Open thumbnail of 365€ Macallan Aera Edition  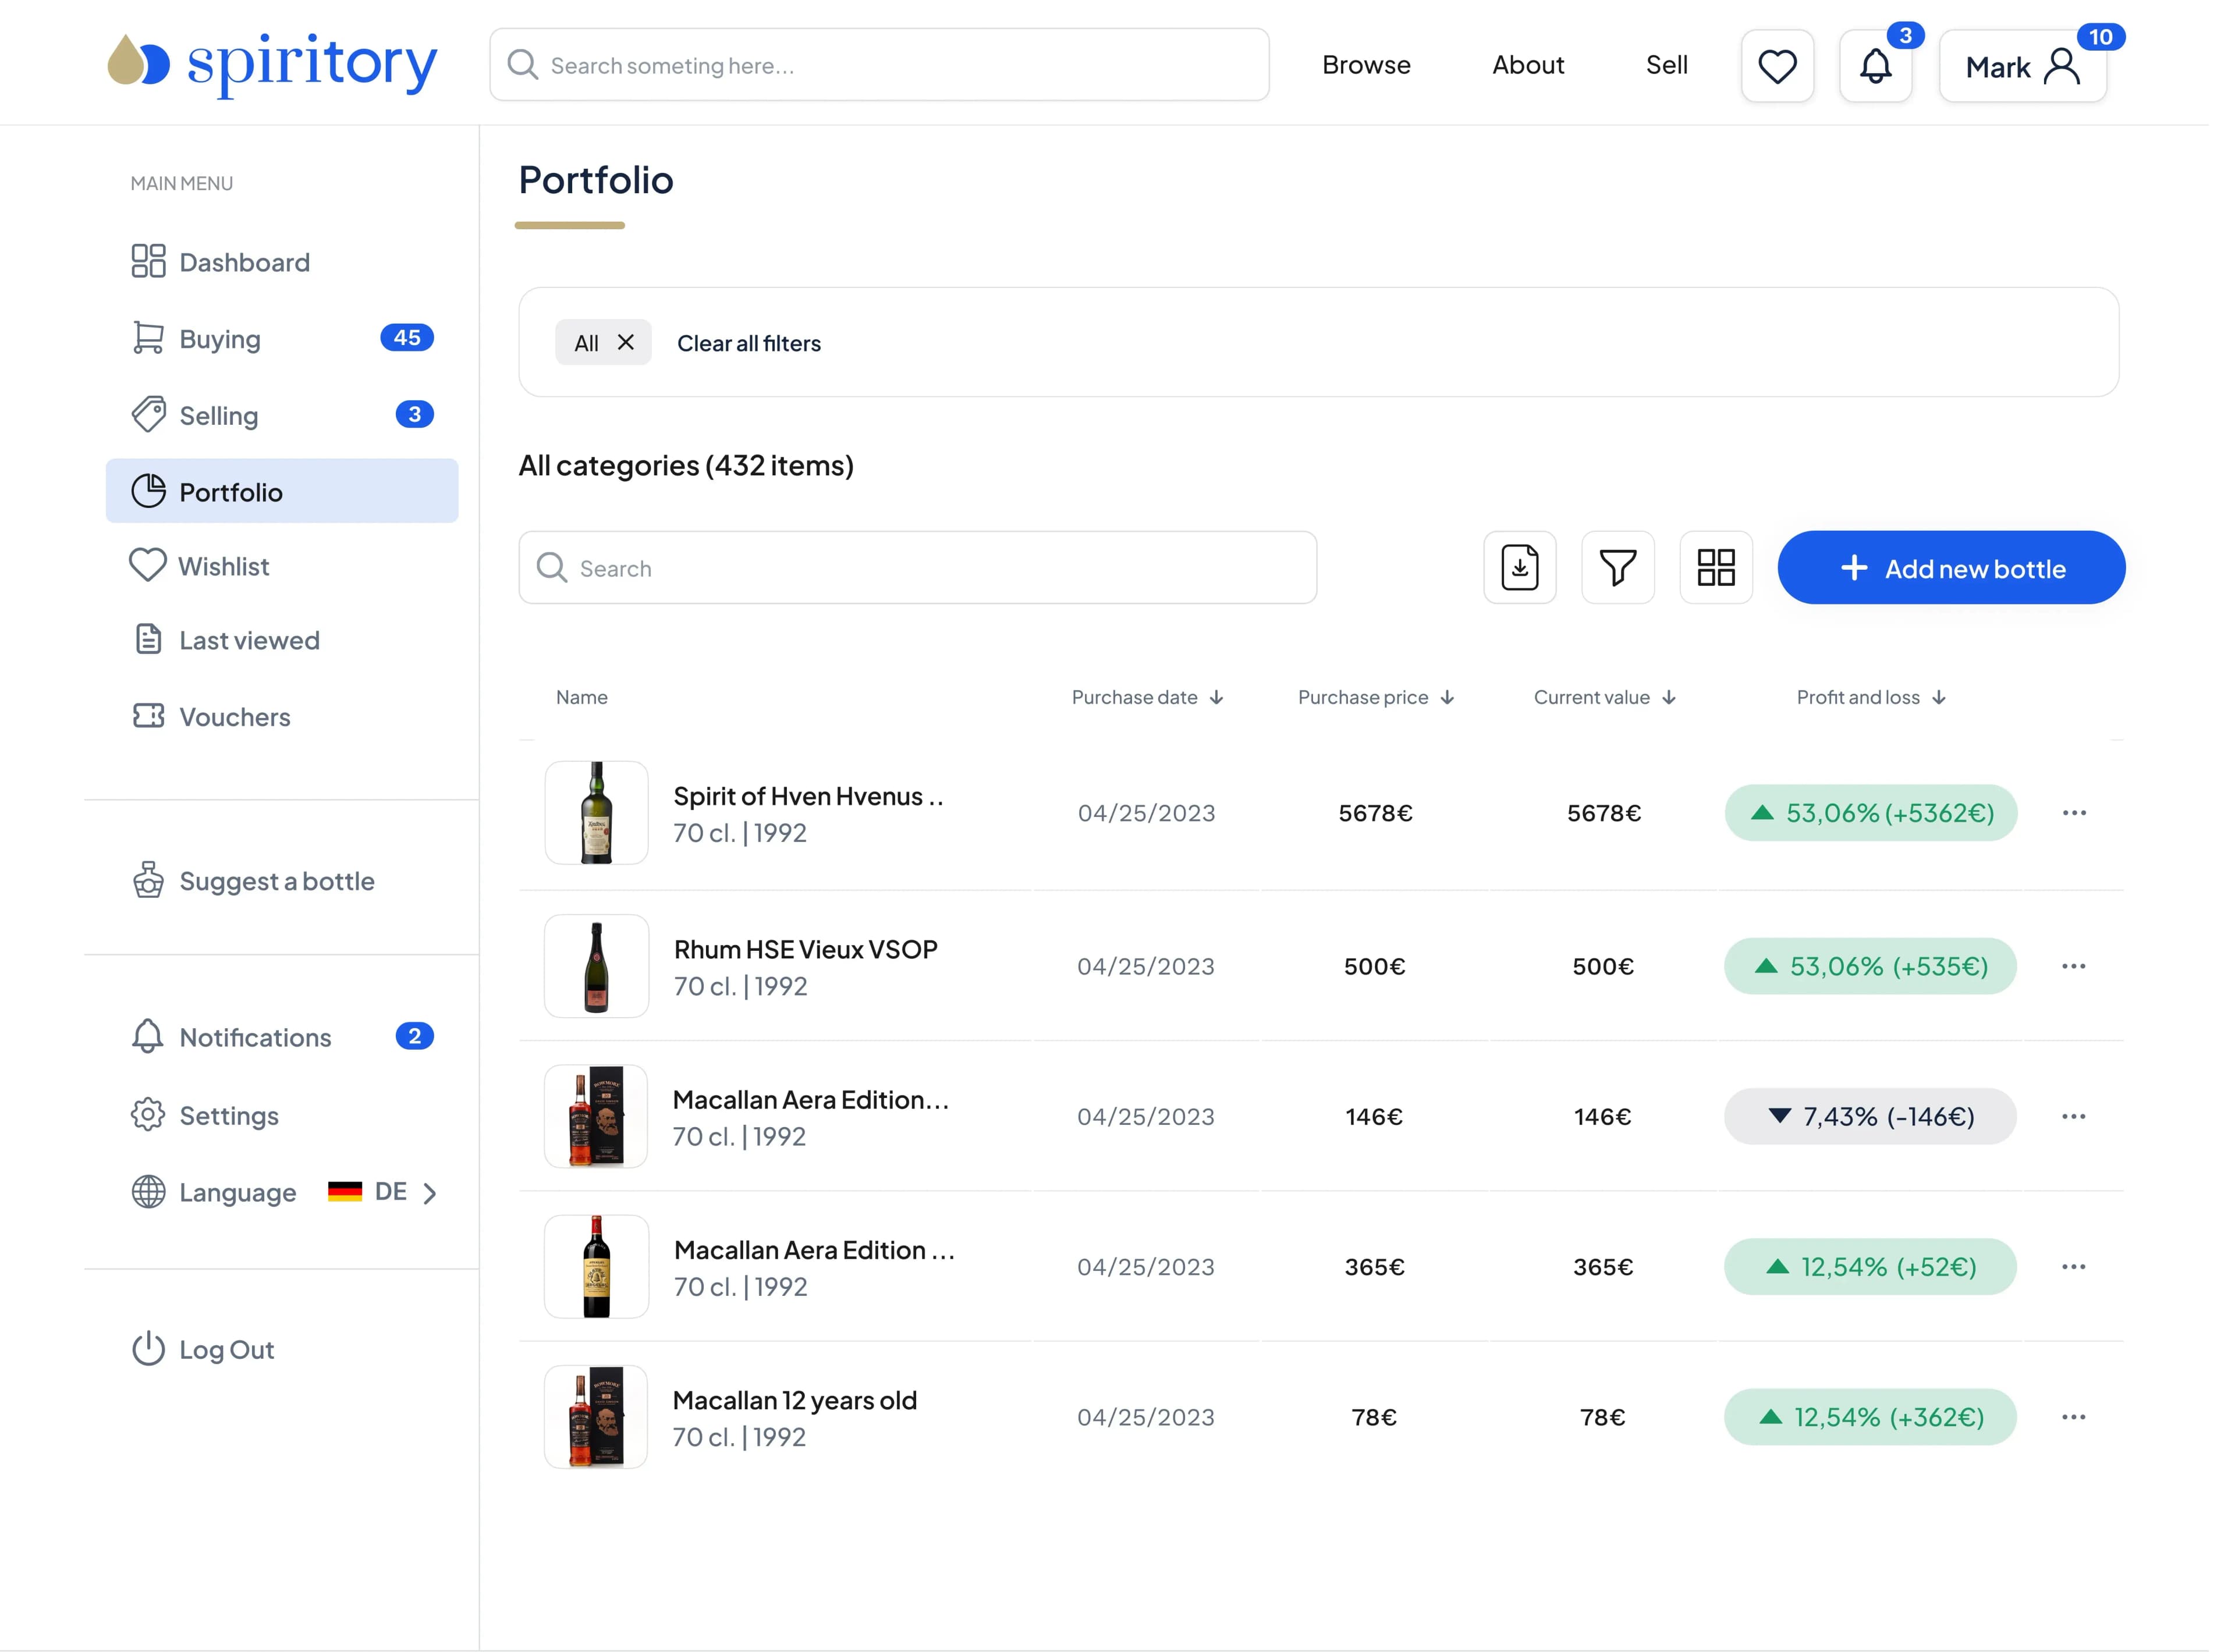(x=596, y=1266)
